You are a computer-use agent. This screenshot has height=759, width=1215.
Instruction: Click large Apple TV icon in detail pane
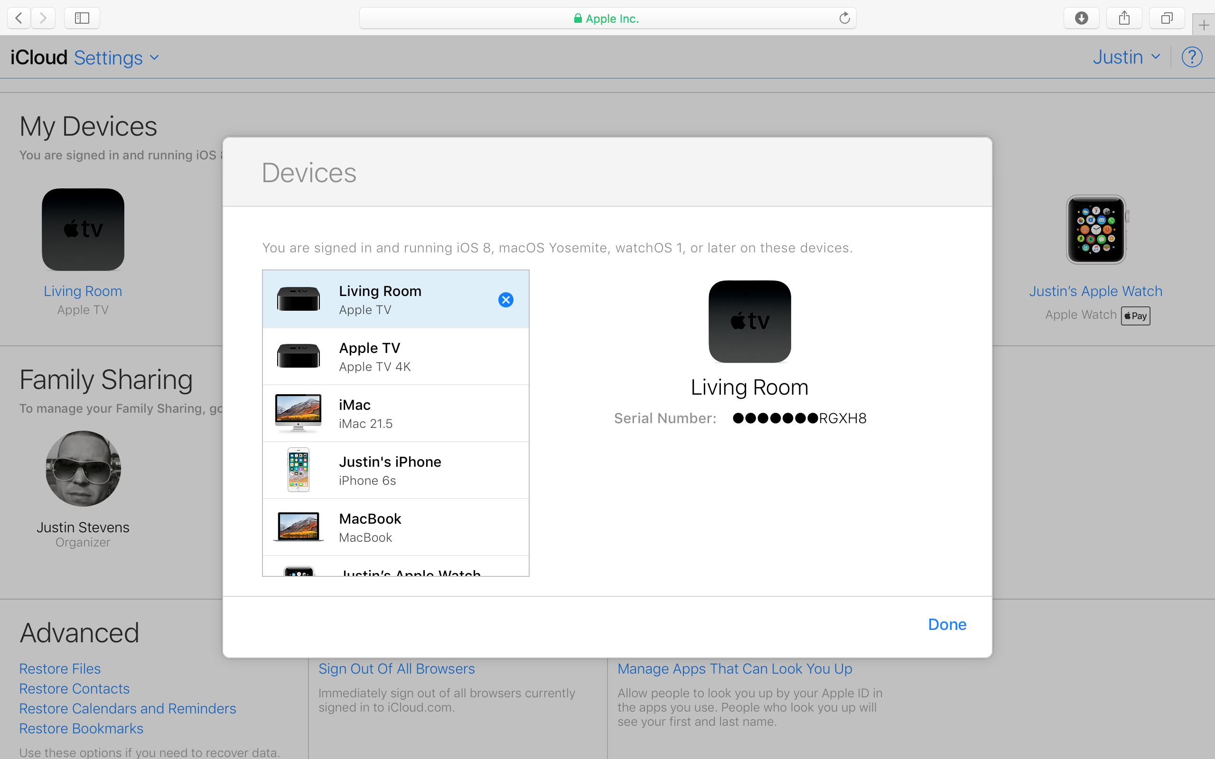pyautogui.click(x=749, y=321)
